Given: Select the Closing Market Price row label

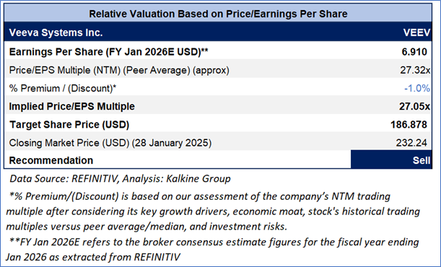Looking at the screenshot, I should [110, 143].
